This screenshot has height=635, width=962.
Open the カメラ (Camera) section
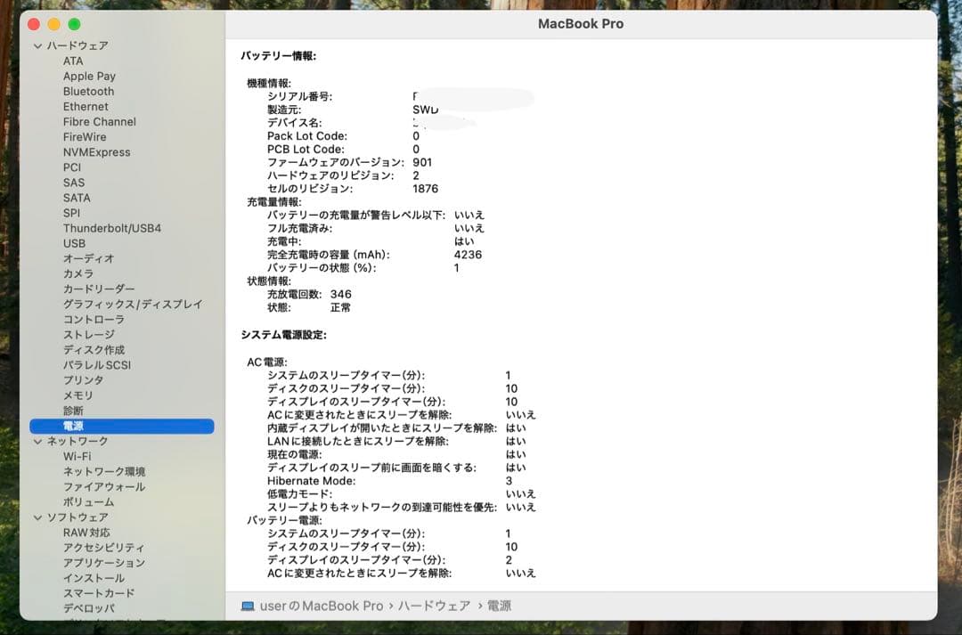pyautogui.click(x=77, y=273)
